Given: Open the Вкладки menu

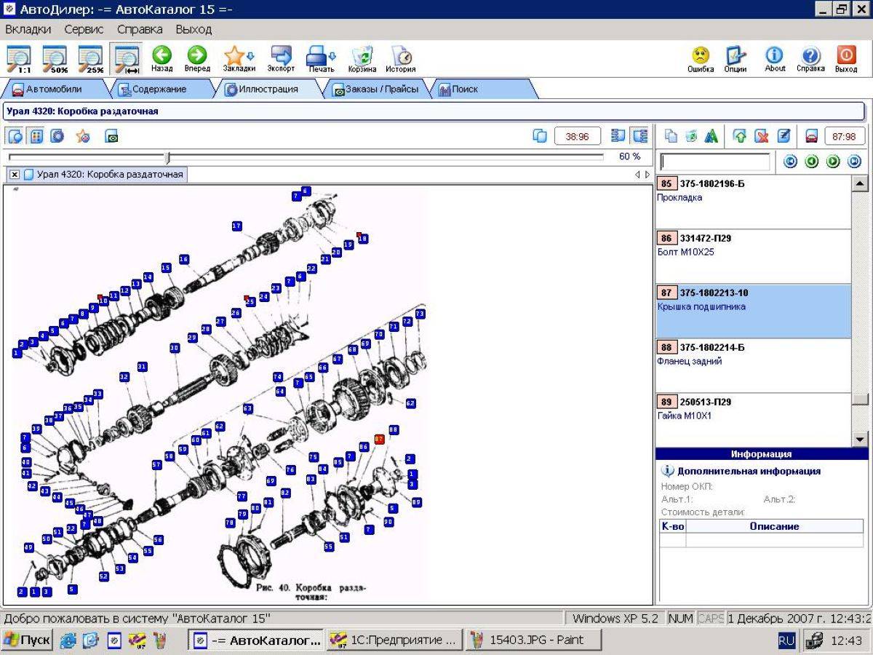Looking at the screenshot, I should (x=28, y=29).
